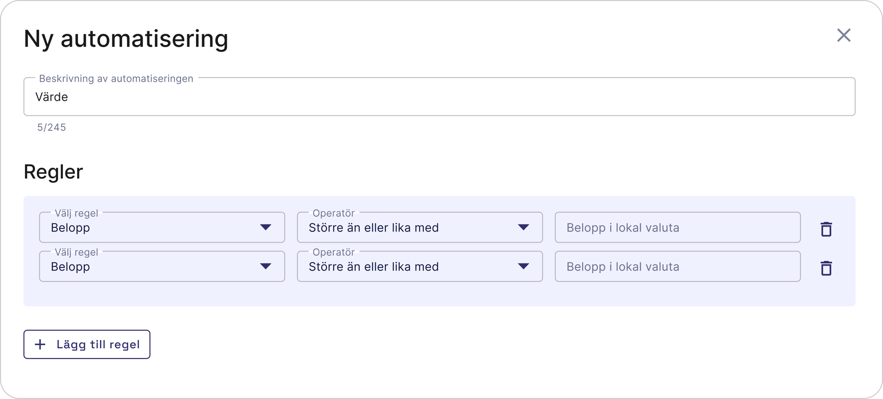Viewport: 883px width, 399px height.
Task: Click the plus icon in Lägg till regel
Action: point(40,344)
